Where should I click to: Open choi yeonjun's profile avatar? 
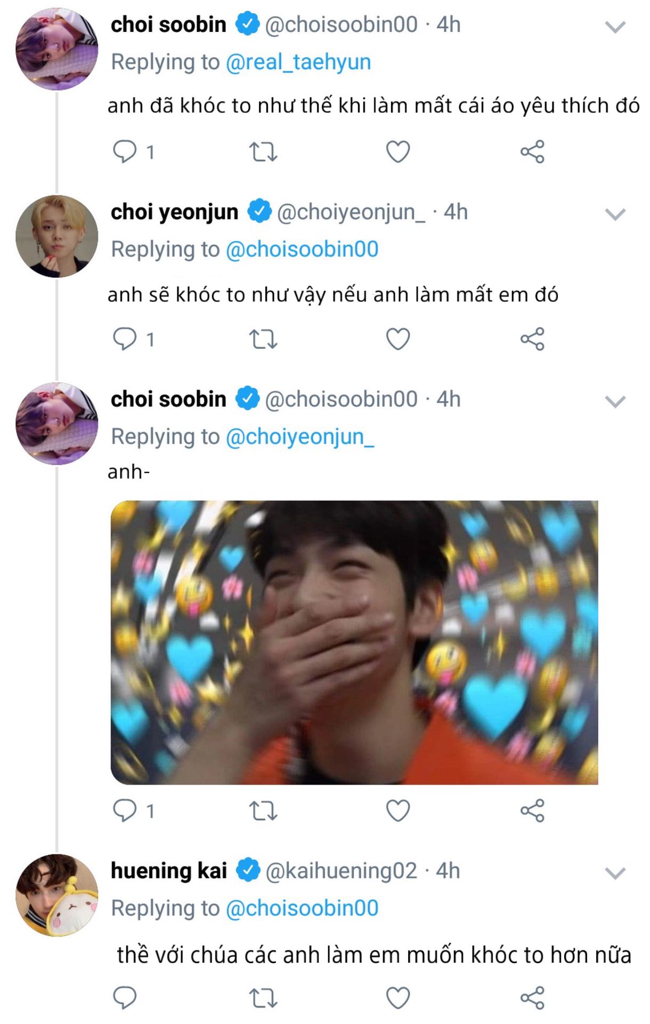[56, 236]
